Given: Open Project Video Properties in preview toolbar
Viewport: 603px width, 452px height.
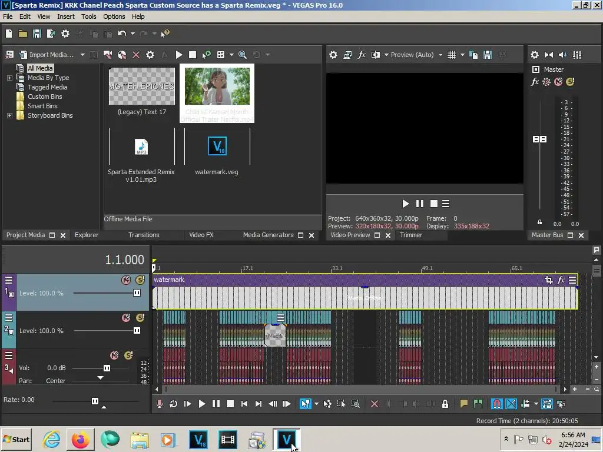Looking at the screenshot, I should click(x=333, y=55).
